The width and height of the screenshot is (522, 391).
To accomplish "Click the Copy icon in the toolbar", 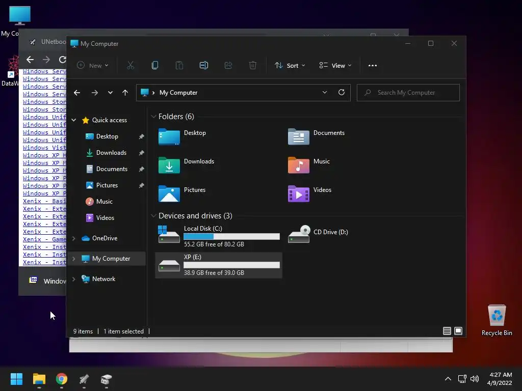I will click(x=155, y=66).
